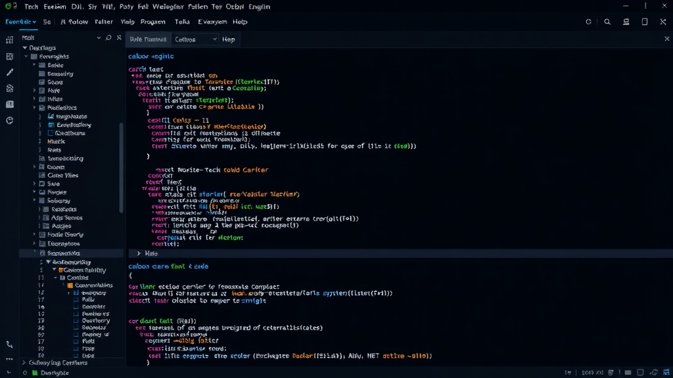
Task: Click the refresh icon in the top-right toolbar
Action: [x=588, y=22]
